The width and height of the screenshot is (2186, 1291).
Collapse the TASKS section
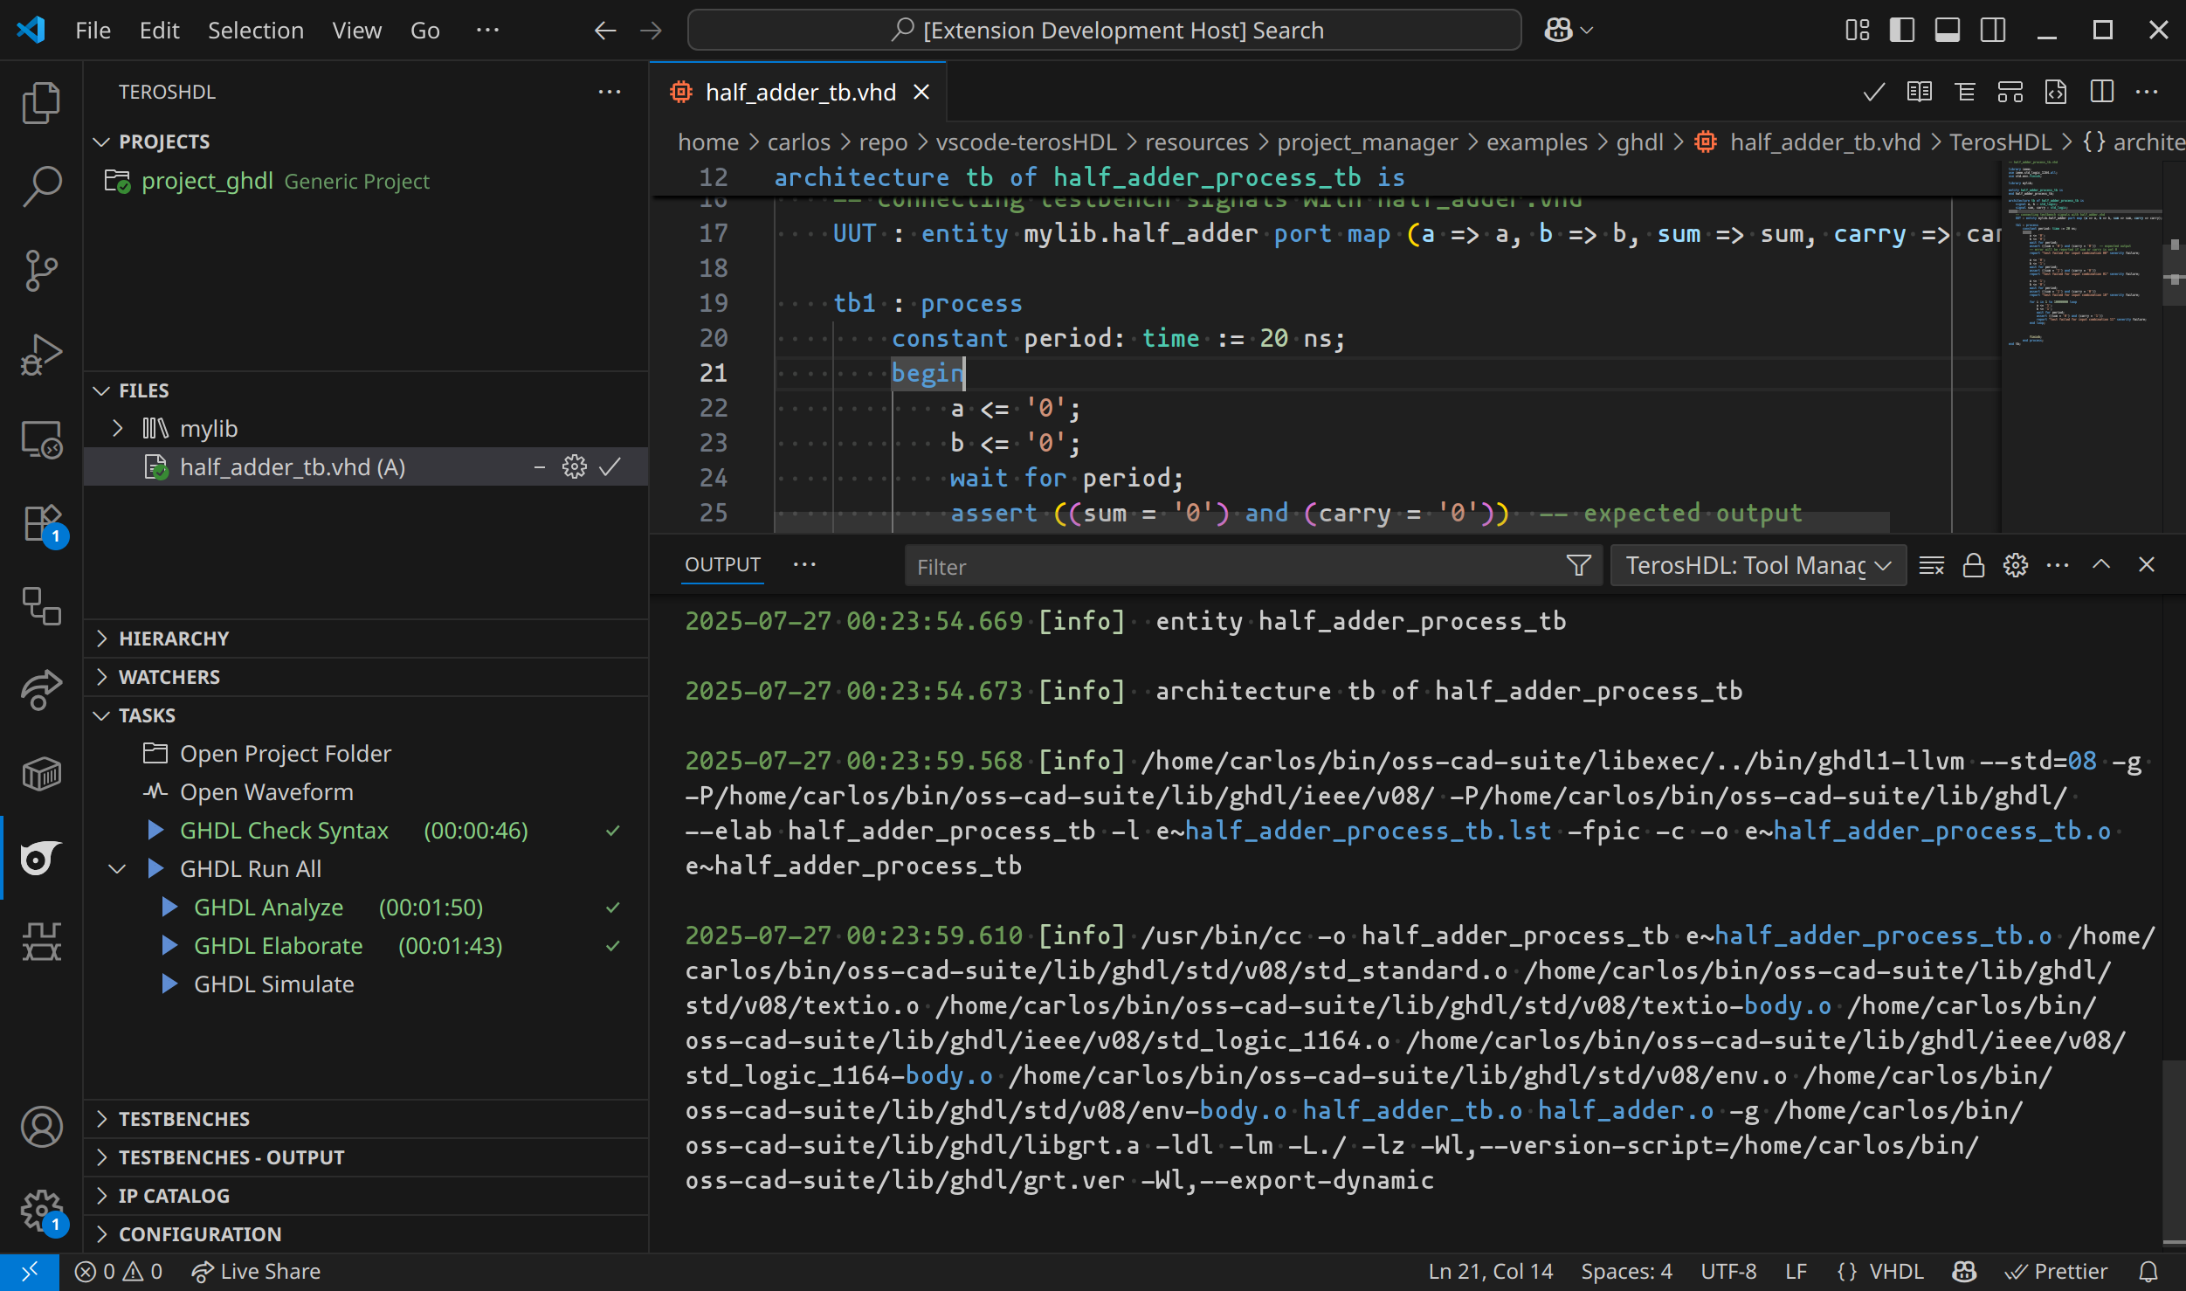click(x=101, y=715)
